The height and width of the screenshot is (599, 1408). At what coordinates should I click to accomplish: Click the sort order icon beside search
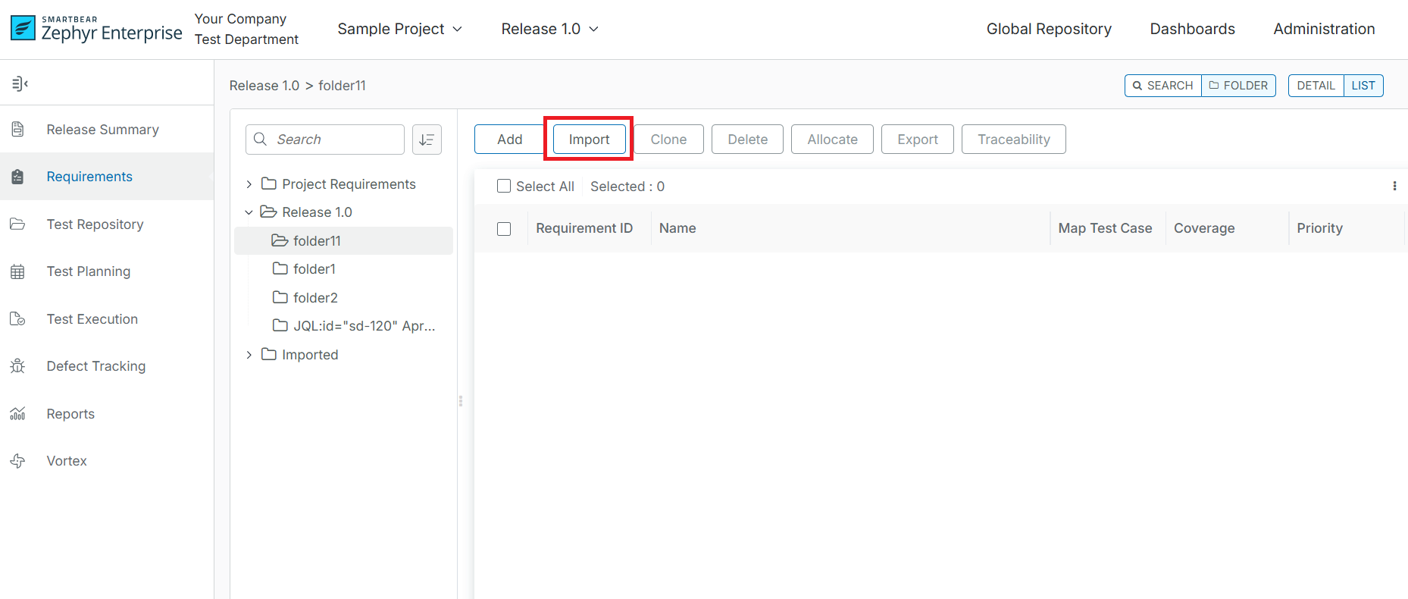(x=427, y=140)
